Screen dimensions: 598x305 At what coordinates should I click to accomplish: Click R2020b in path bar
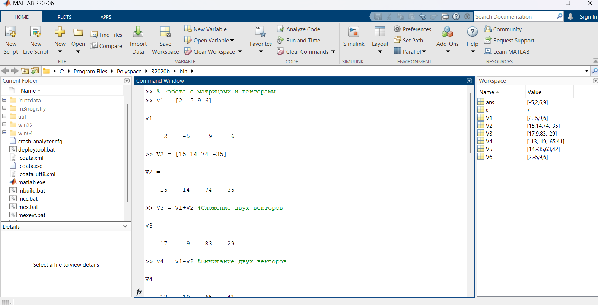[160, 71]
